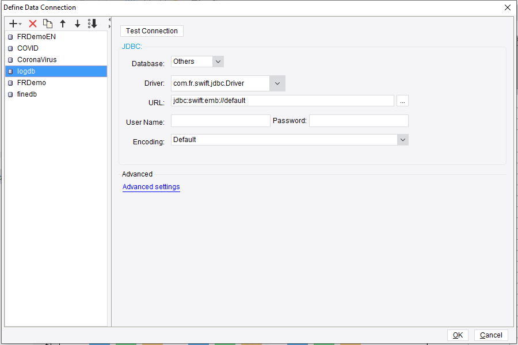The height and width of the screenshot is (345, 518).
Task: Click the finedb database icon
Action: [x=10, y=94]
